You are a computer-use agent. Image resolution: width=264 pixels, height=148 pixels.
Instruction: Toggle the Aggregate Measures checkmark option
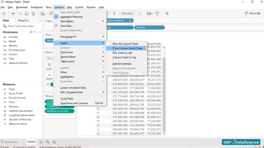click(x=71, y=17)
